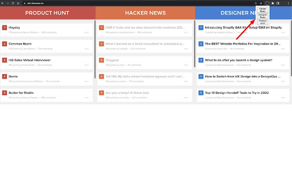Open What to do after design system story
The height and width of the screenshot is (182, 292).
click(238, 60)
